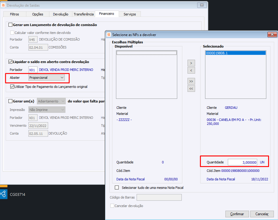Click the Portador X01 field under Liquidar
The height and width of the screenshot is (220, 278).
coord(33,70)
